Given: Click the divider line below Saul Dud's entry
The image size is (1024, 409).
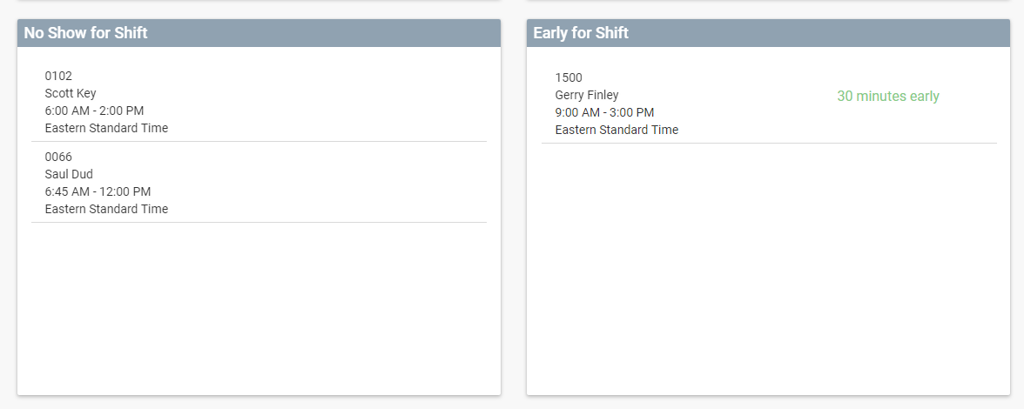Looking at the screenshot, I should click(x=259, y=222).
